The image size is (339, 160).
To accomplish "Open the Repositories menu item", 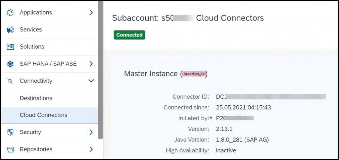I will [x=49, y=149].
